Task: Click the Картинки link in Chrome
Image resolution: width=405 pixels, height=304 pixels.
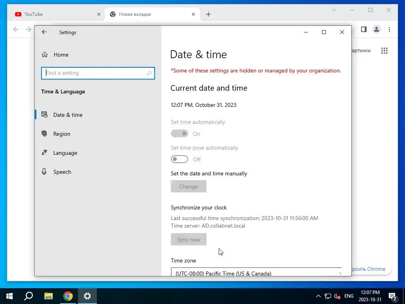Action: tap(361, 51)
